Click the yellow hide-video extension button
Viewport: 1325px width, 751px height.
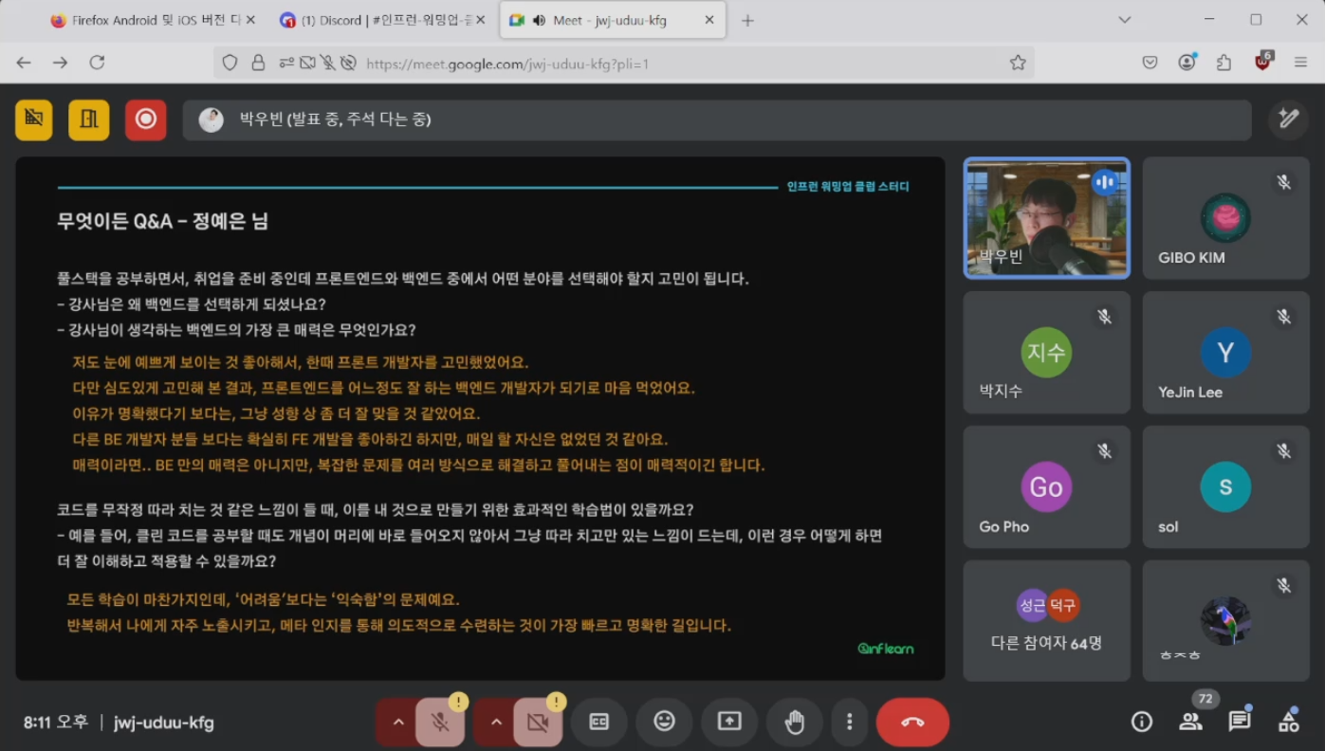pos(34,119)
